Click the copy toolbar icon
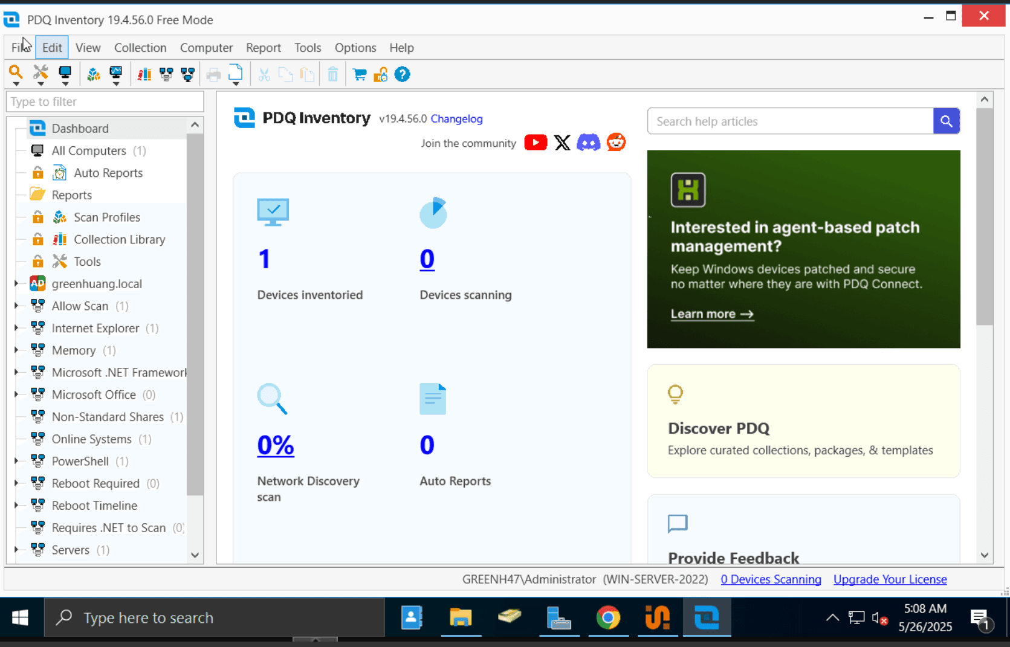1010x647 pixels. coord(285,74)
